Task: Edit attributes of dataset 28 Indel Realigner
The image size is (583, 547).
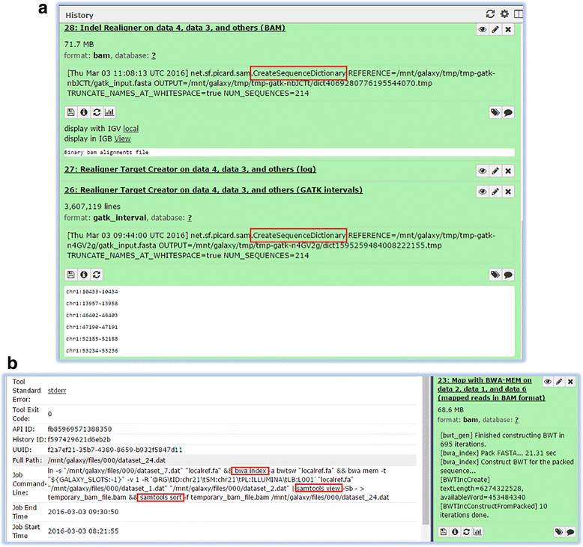Action: pos(495,29)
